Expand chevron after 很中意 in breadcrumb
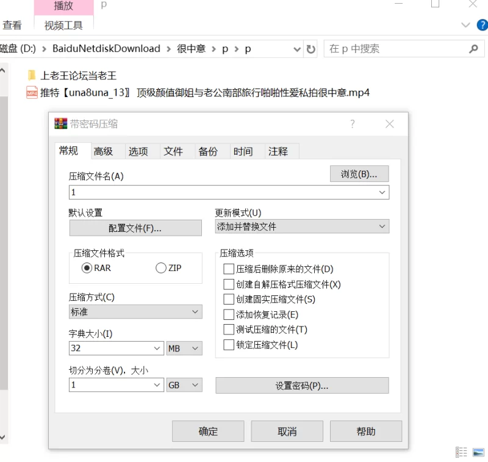 tap(214, 49)
